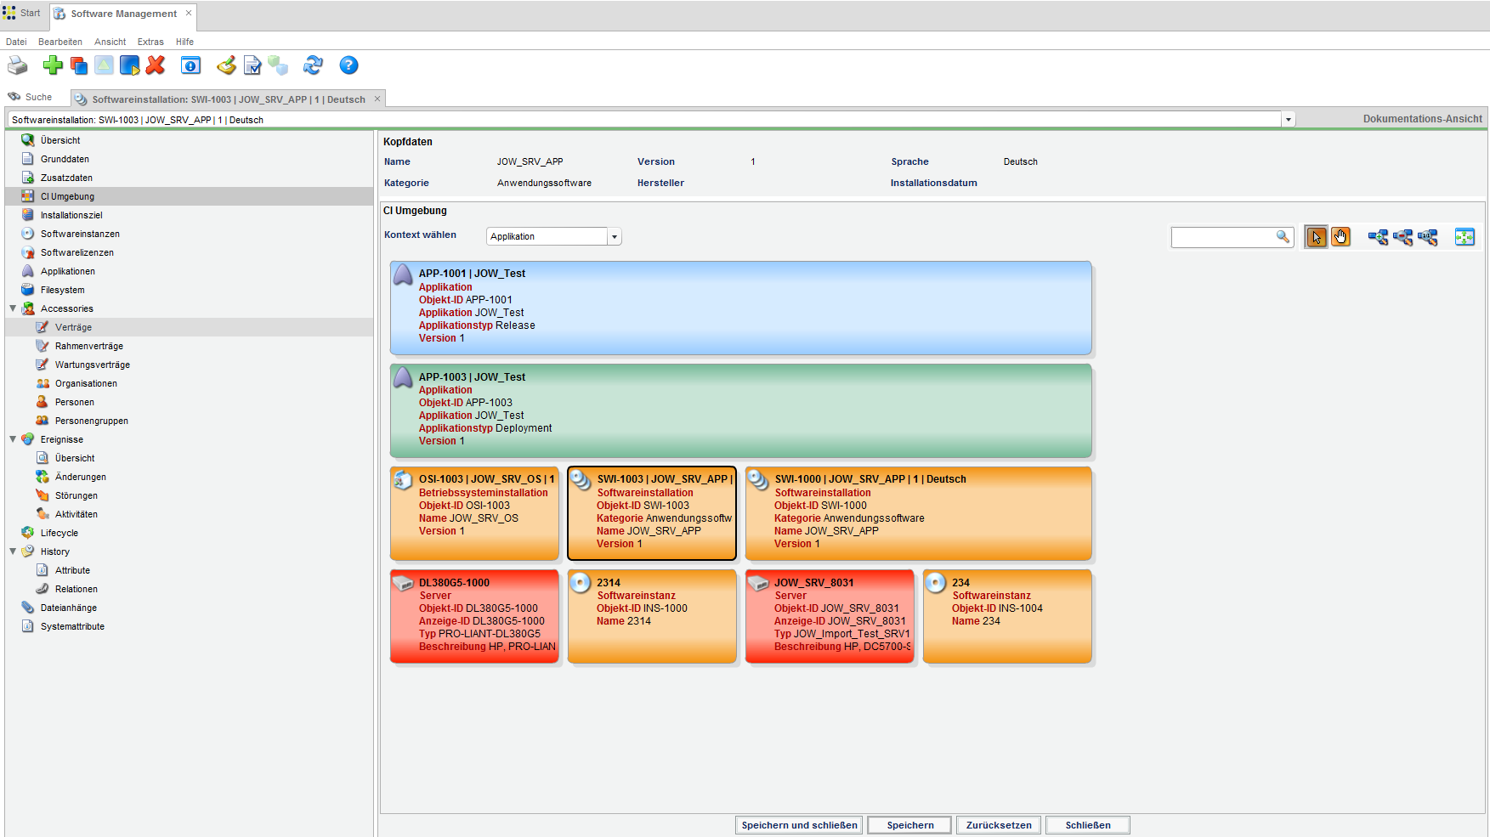This screenshot has width=1490, height=837.
Task: Click the red and blue copy squares icon
Action: tap(79, 65)
